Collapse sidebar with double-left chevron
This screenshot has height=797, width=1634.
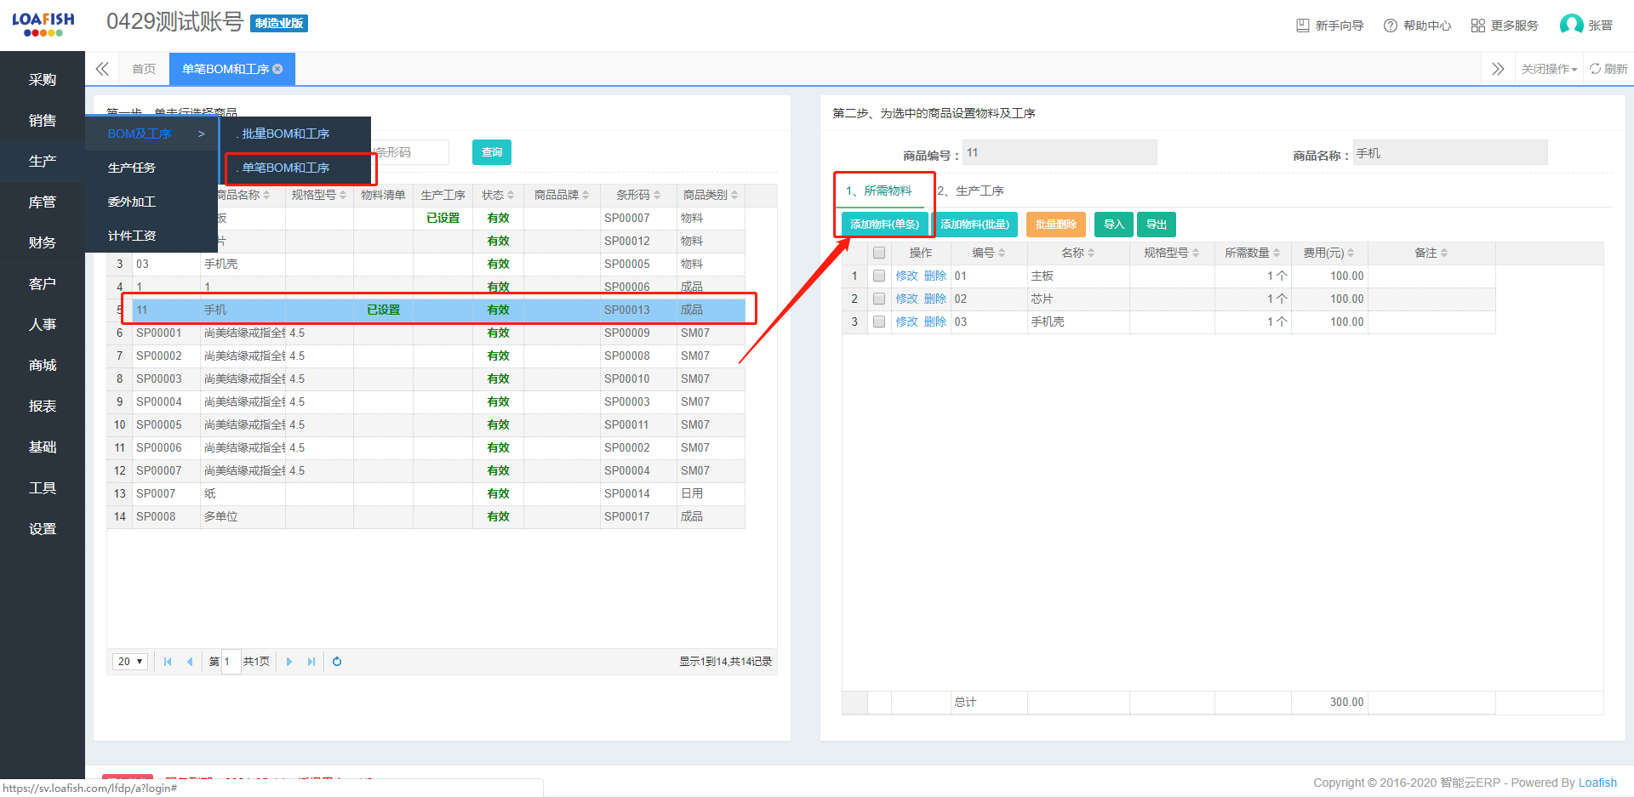click(x=102, y=69)
